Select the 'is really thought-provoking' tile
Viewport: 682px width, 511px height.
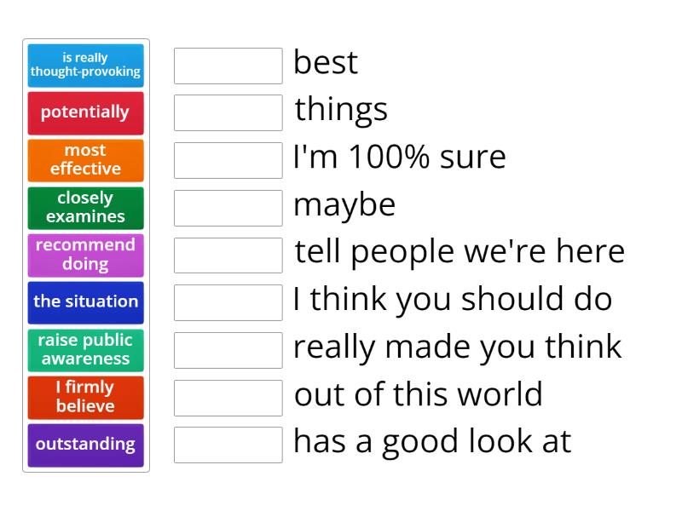[x=86, y=66]
